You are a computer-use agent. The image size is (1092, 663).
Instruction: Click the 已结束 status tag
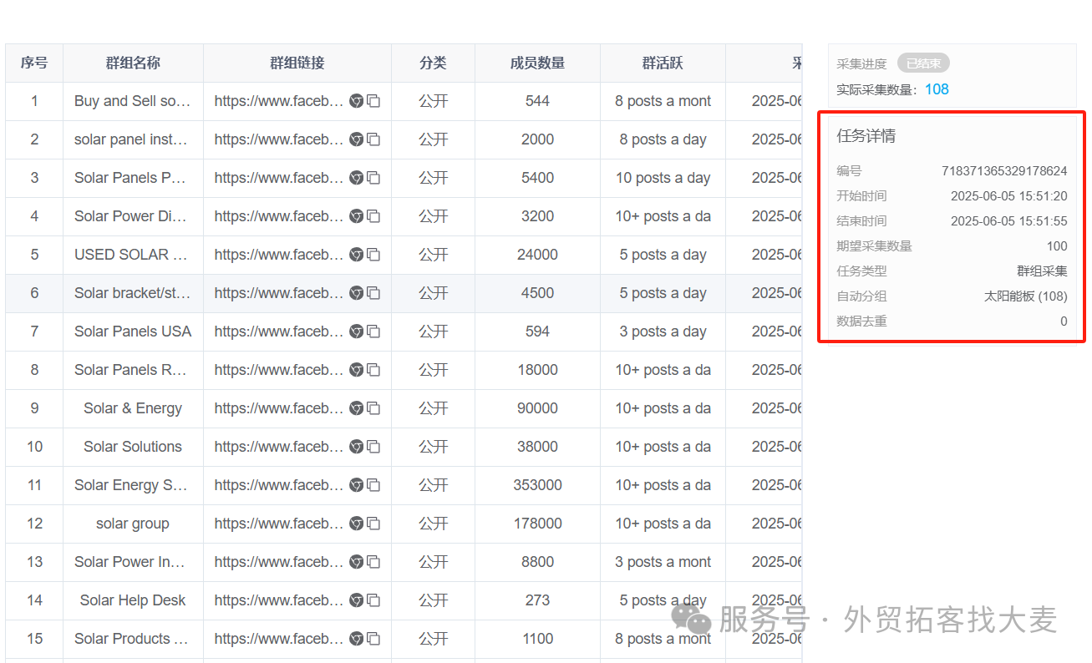coord(923,63)
